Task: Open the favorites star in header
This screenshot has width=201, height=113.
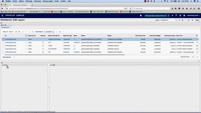Action: point(172,15)
